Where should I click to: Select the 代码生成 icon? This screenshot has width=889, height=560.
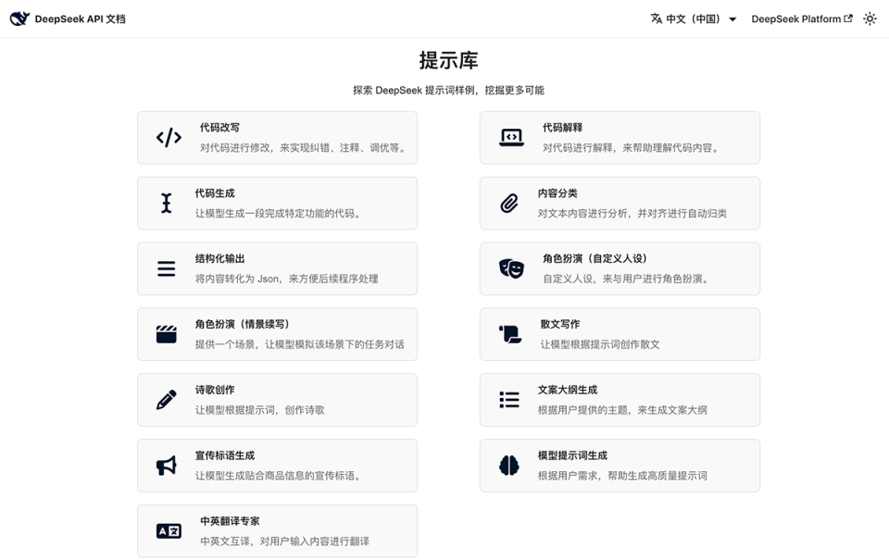point(167,203)
